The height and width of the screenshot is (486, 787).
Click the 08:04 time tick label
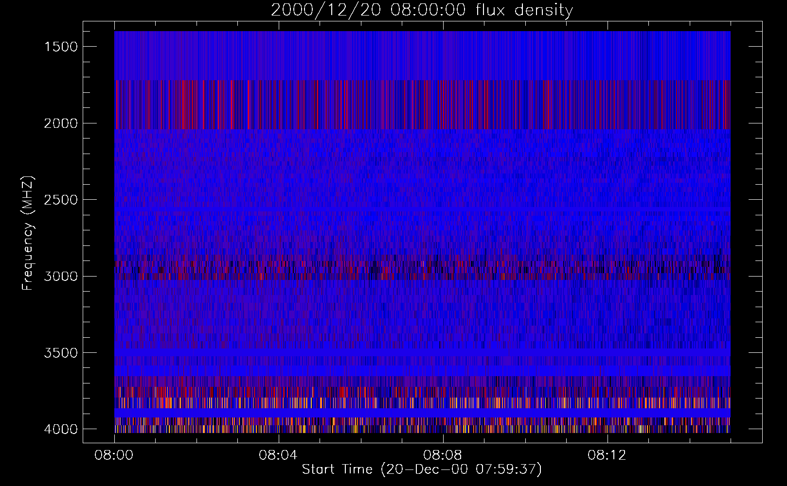[278, 455]
